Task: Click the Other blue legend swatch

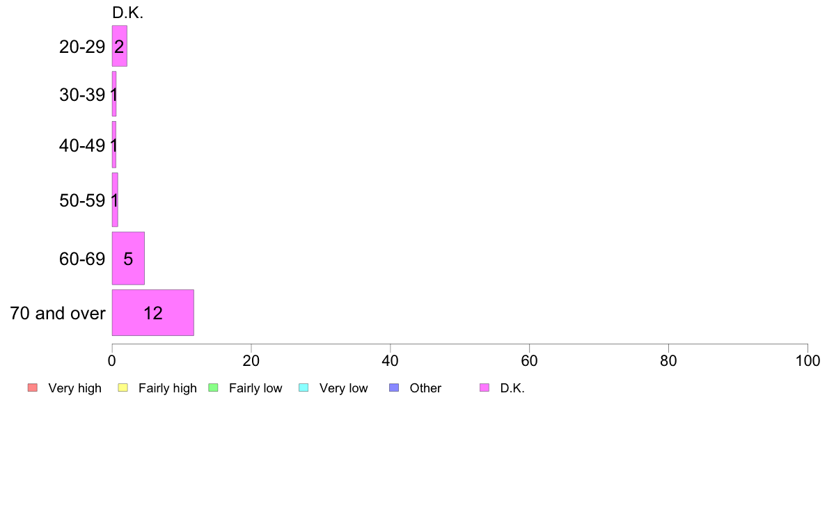Action: point(394,387)
